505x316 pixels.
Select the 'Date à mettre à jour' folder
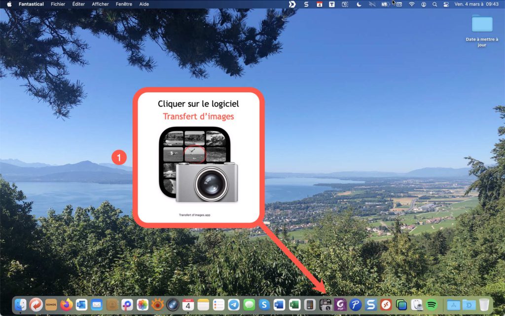[x=482, y=24]
